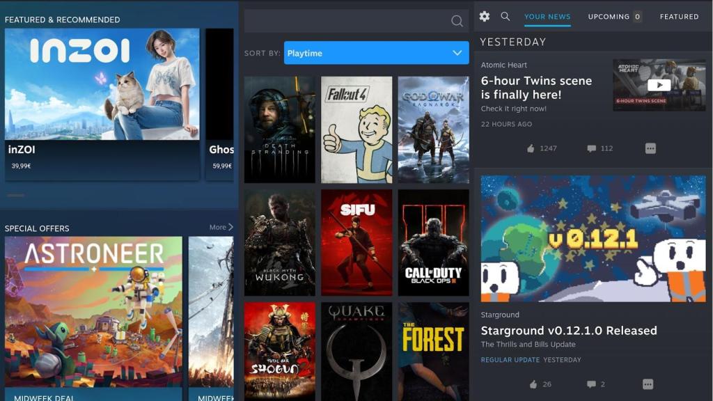
Task: Open Fallout 4 from the library grid
Action: point(356,129)
